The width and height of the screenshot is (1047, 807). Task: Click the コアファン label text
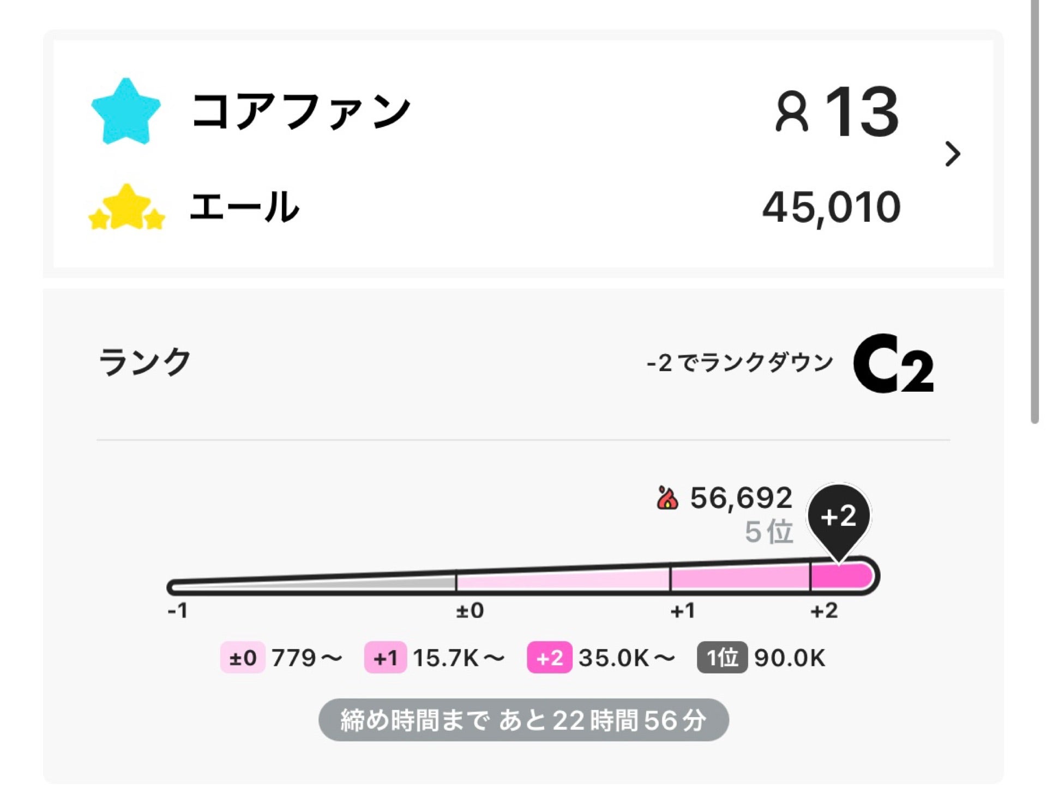300,111
